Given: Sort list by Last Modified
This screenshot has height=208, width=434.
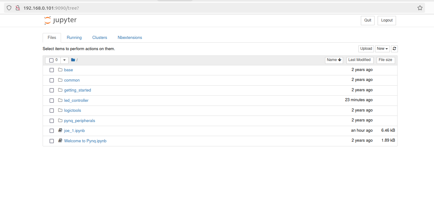Looking at the screenshot, I should [359, 60].
